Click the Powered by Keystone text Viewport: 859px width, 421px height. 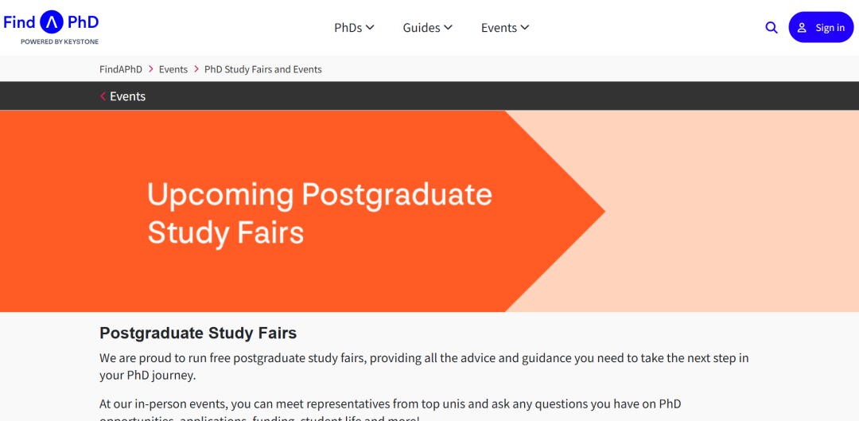click(x=60, y=41)
